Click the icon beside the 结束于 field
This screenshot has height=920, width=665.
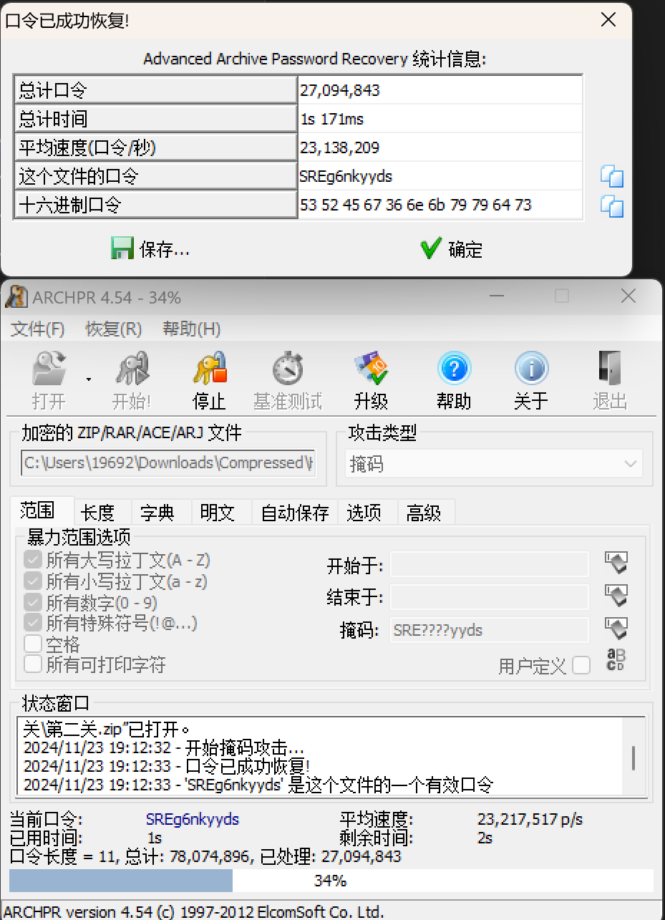coord(616,596)
